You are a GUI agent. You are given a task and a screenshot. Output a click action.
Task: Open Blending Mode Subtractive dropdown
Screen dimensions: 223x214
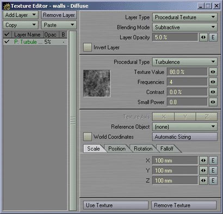click(x=185, y=27)
